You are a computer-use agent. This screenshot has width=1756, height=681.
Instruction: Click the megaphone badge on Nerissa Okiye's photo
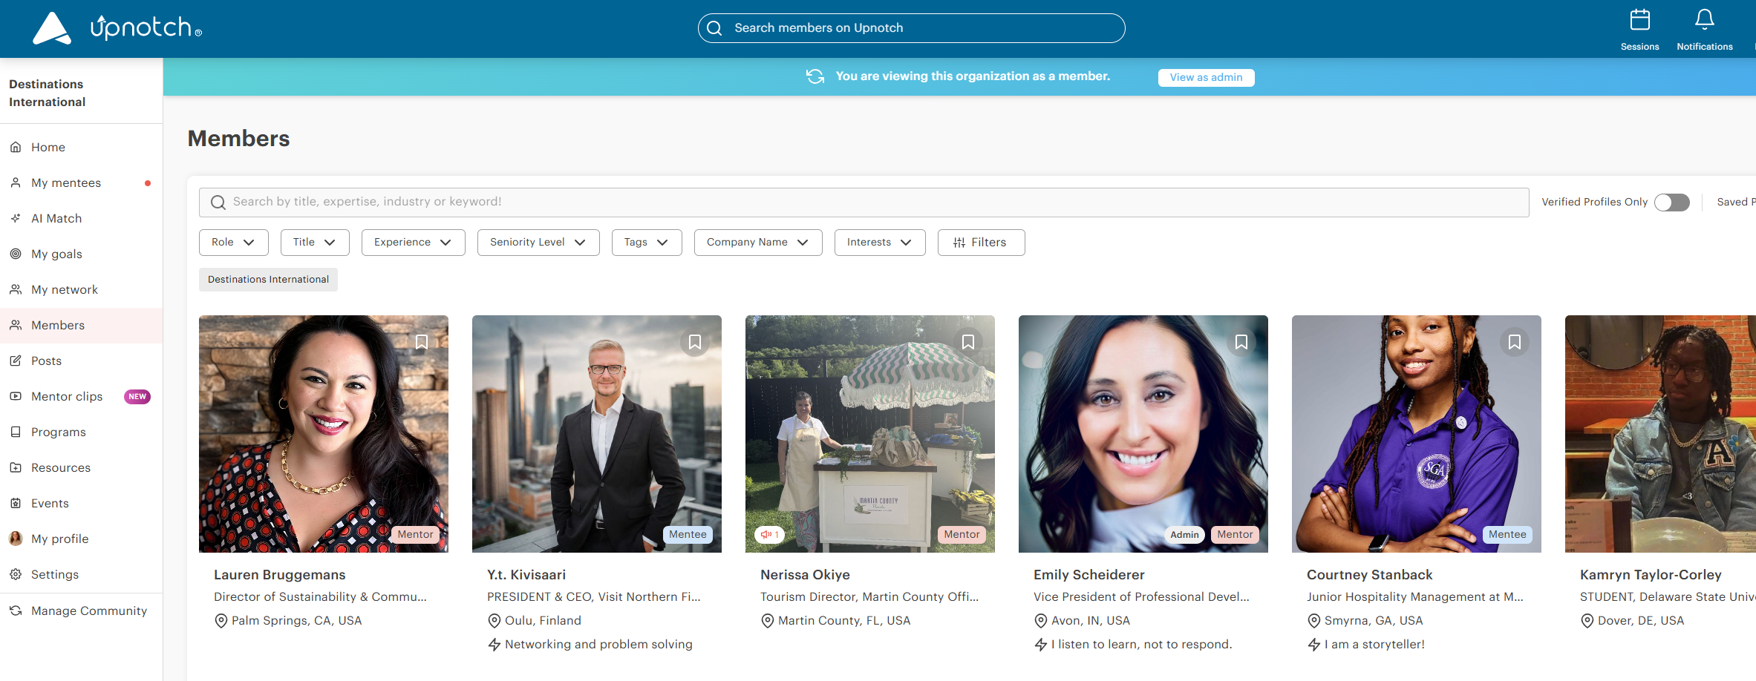pyautogui.click(x=769, y=534)
